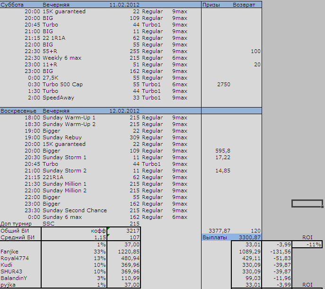Select the prize value 2750

pos(224,84)
